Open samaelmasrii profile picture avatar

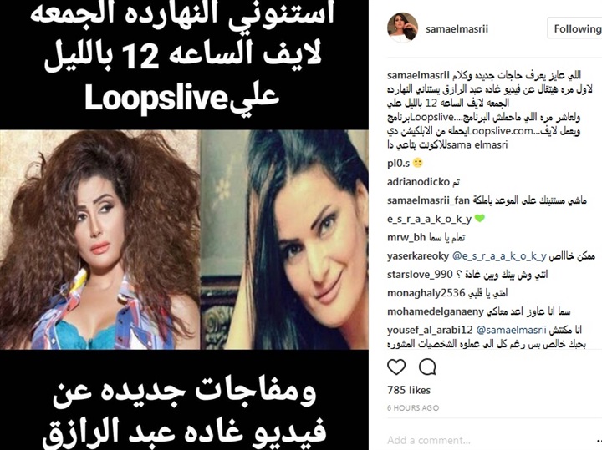[x=402, y=28]
